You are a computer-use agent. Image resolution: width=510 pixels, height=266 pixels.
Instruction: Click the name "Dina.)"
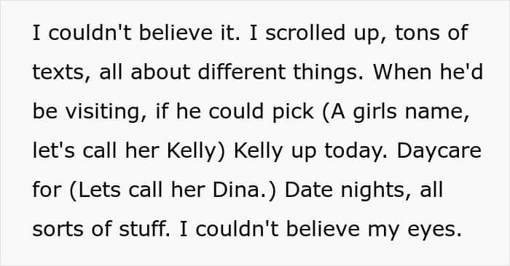[244, 190]
